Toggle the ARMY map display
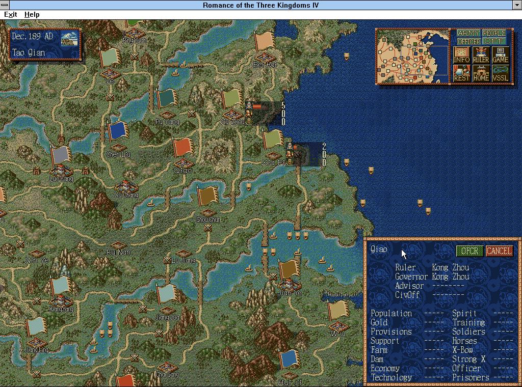The image size is (522, 387). coord(468,33)
